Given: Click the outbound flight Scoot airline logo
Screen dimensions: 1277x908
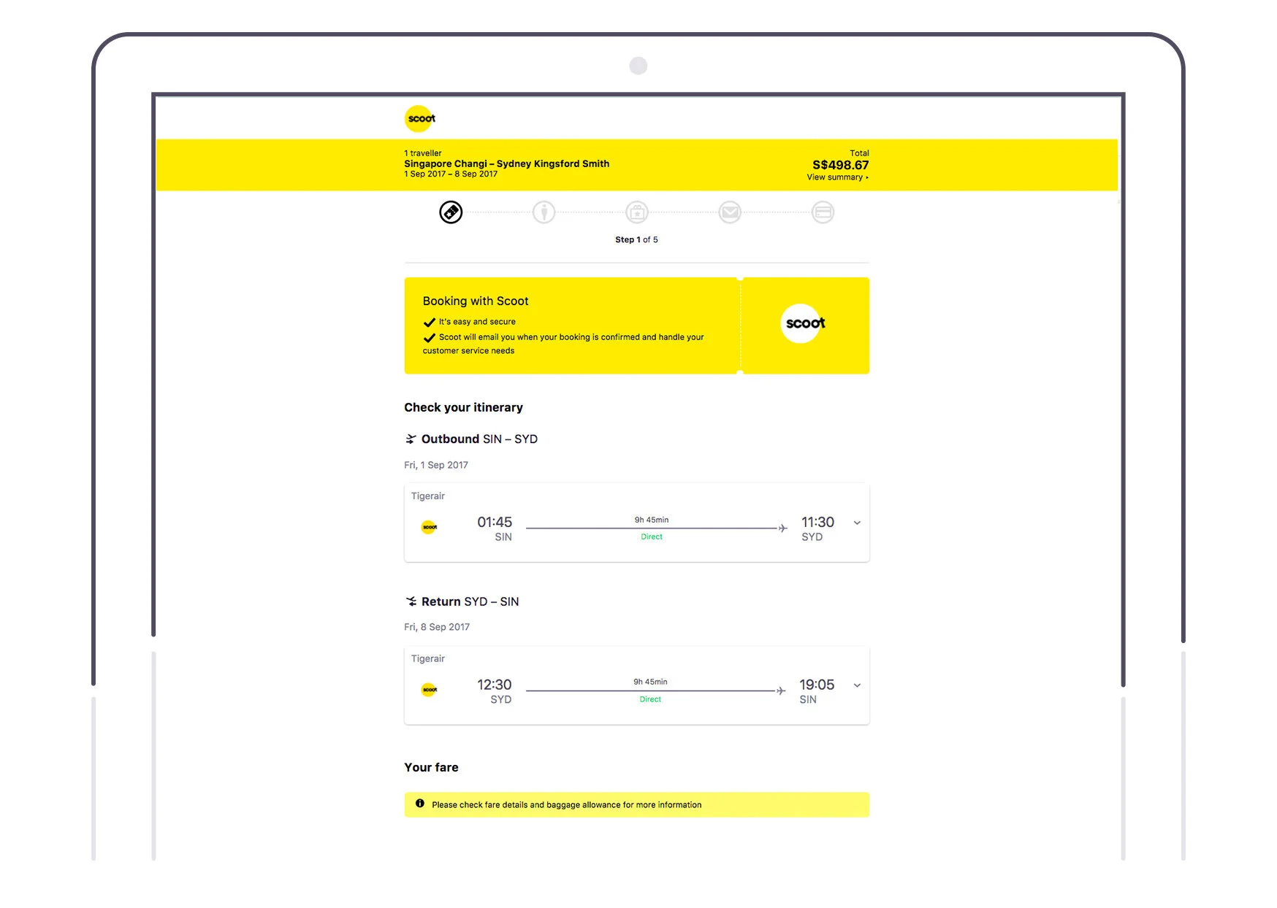Looking at the screenshot, I should coord(430,527).
